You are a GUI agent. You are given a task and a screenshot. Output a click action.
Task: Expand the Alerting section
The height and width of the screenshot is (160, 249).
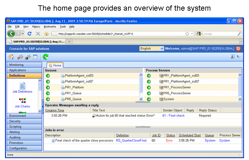coord(24,132)
